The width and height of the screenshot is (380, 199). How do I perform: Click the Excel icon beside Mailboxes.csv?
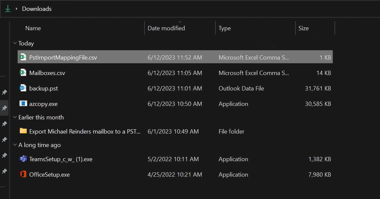coord(23,73)
